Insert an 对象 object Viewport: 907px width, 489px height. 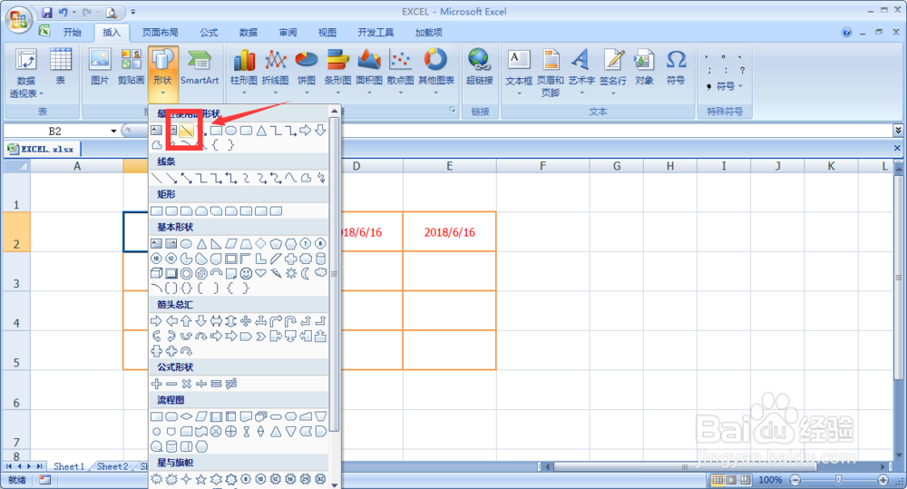coord(644,68)
